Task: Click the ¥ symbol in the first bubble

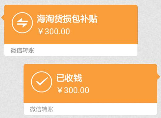Action: tap(41, 32)
